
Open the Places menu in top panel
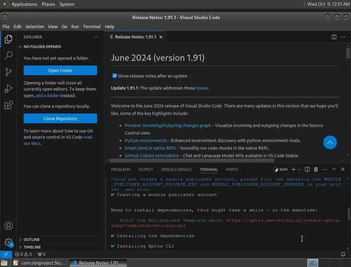pos(48,4)
